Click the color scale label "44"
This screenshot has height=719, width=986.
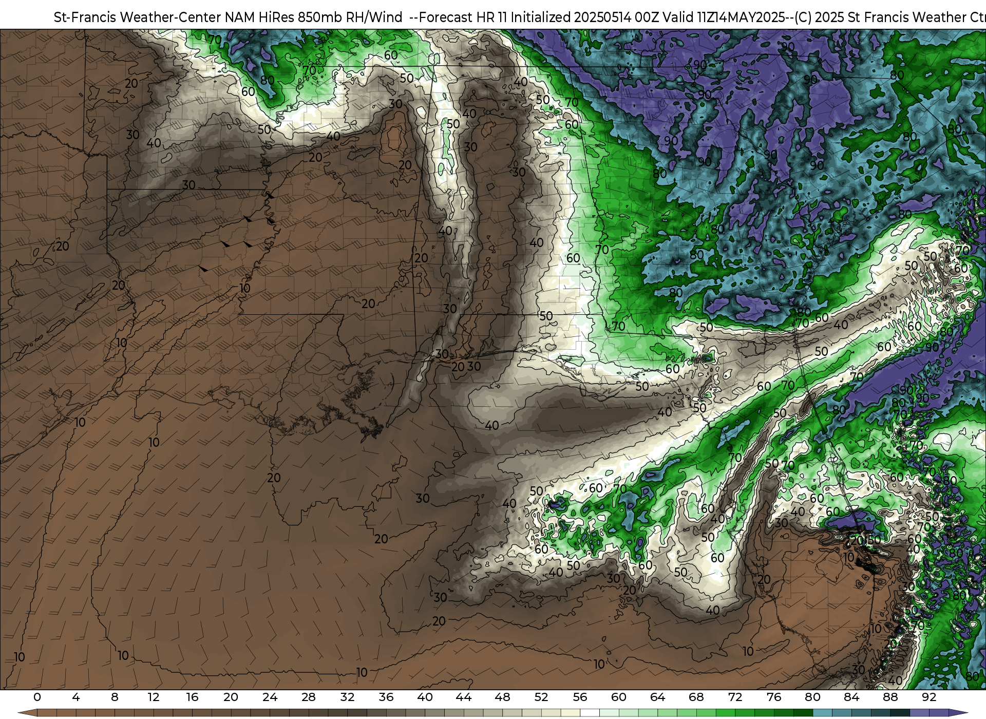point(464,697)
